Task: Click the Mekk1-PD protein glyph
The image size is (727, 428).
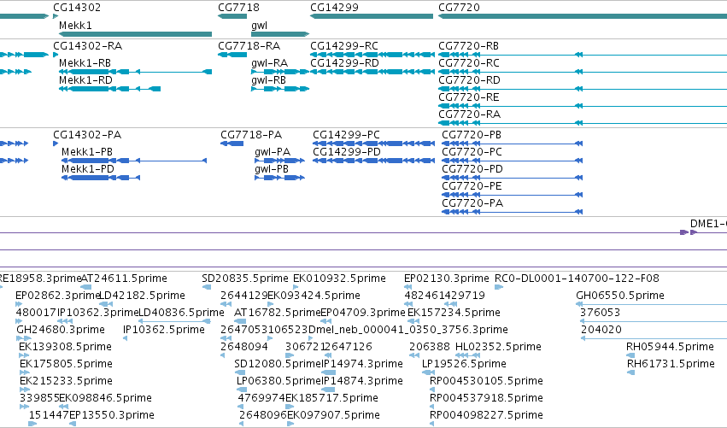Action: tap(101, 178)
